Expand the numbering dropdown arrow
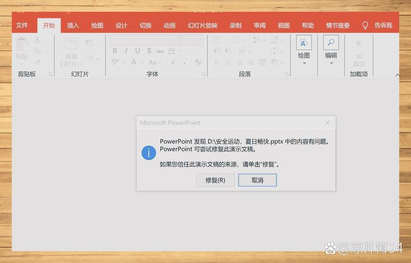The image size is (411, 263). (244, 41)
